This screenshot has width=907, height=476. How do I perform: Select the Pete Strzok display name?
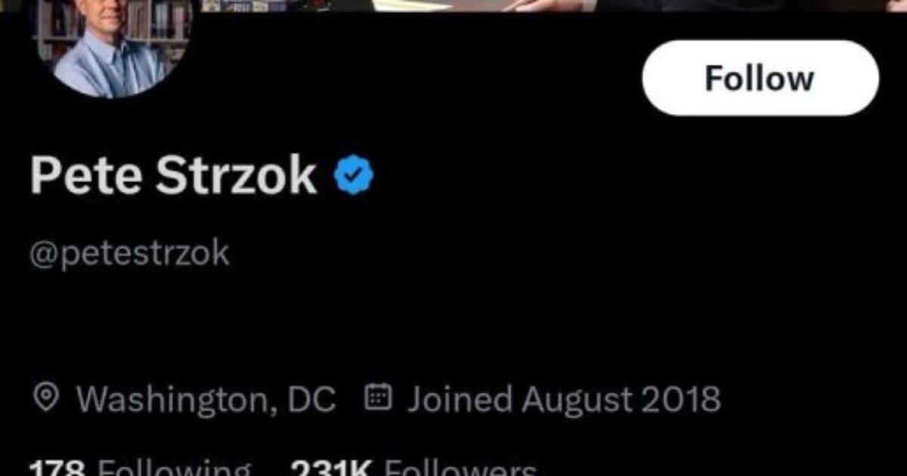pos(173,175)
